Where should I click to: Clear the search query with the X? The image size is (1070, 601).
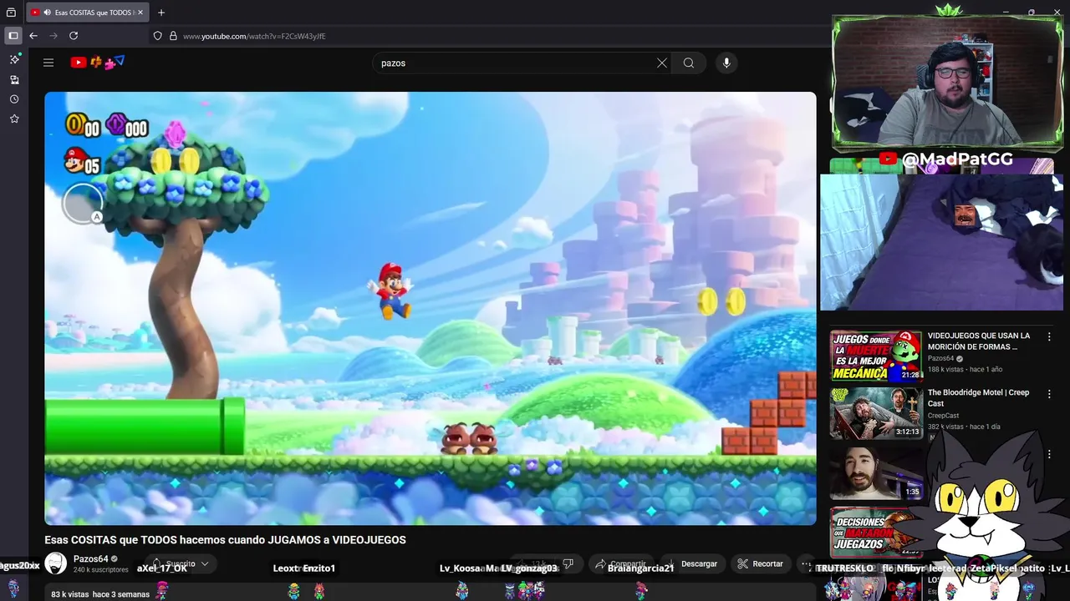pyautogui.click(x=662, y=63)
